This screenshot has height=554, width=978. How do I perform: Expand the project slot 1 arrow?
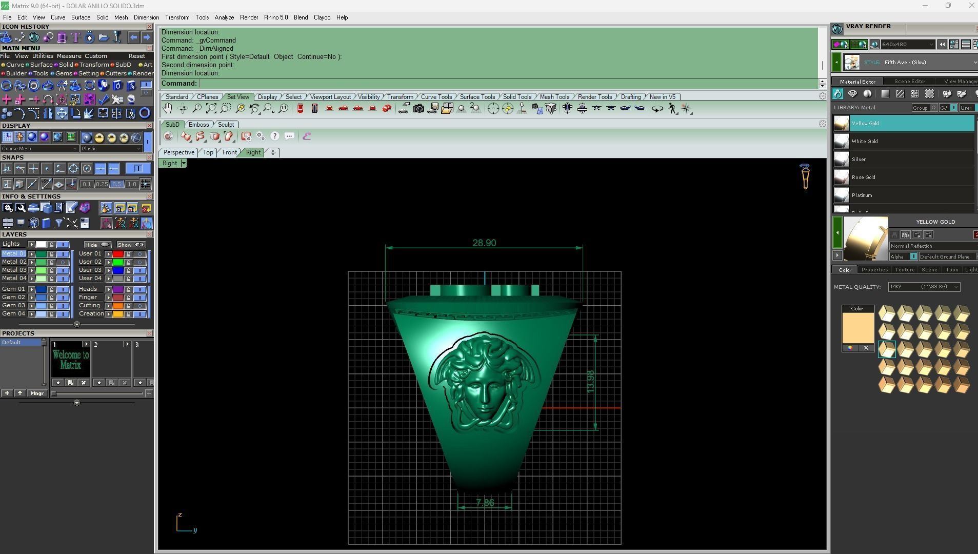pos(86,345)
